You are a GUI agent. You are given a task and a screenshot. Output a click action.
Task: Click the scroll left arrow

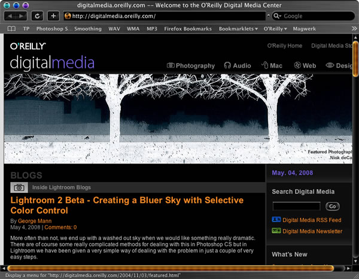pyautogui.click(x=4, y=268)
